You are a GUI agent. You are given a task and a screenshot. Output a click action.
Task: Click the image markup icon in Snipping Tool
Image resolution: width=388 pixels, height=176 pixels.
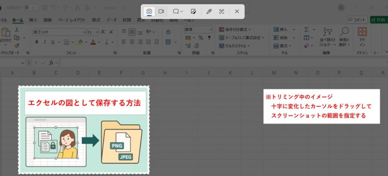[x=194, y=11]
